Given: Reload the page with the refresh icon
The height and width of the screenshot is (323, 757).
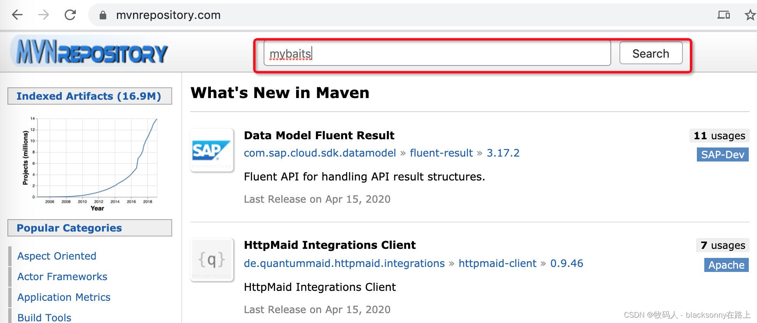Looking at the screenshot, I should [70, 15].
